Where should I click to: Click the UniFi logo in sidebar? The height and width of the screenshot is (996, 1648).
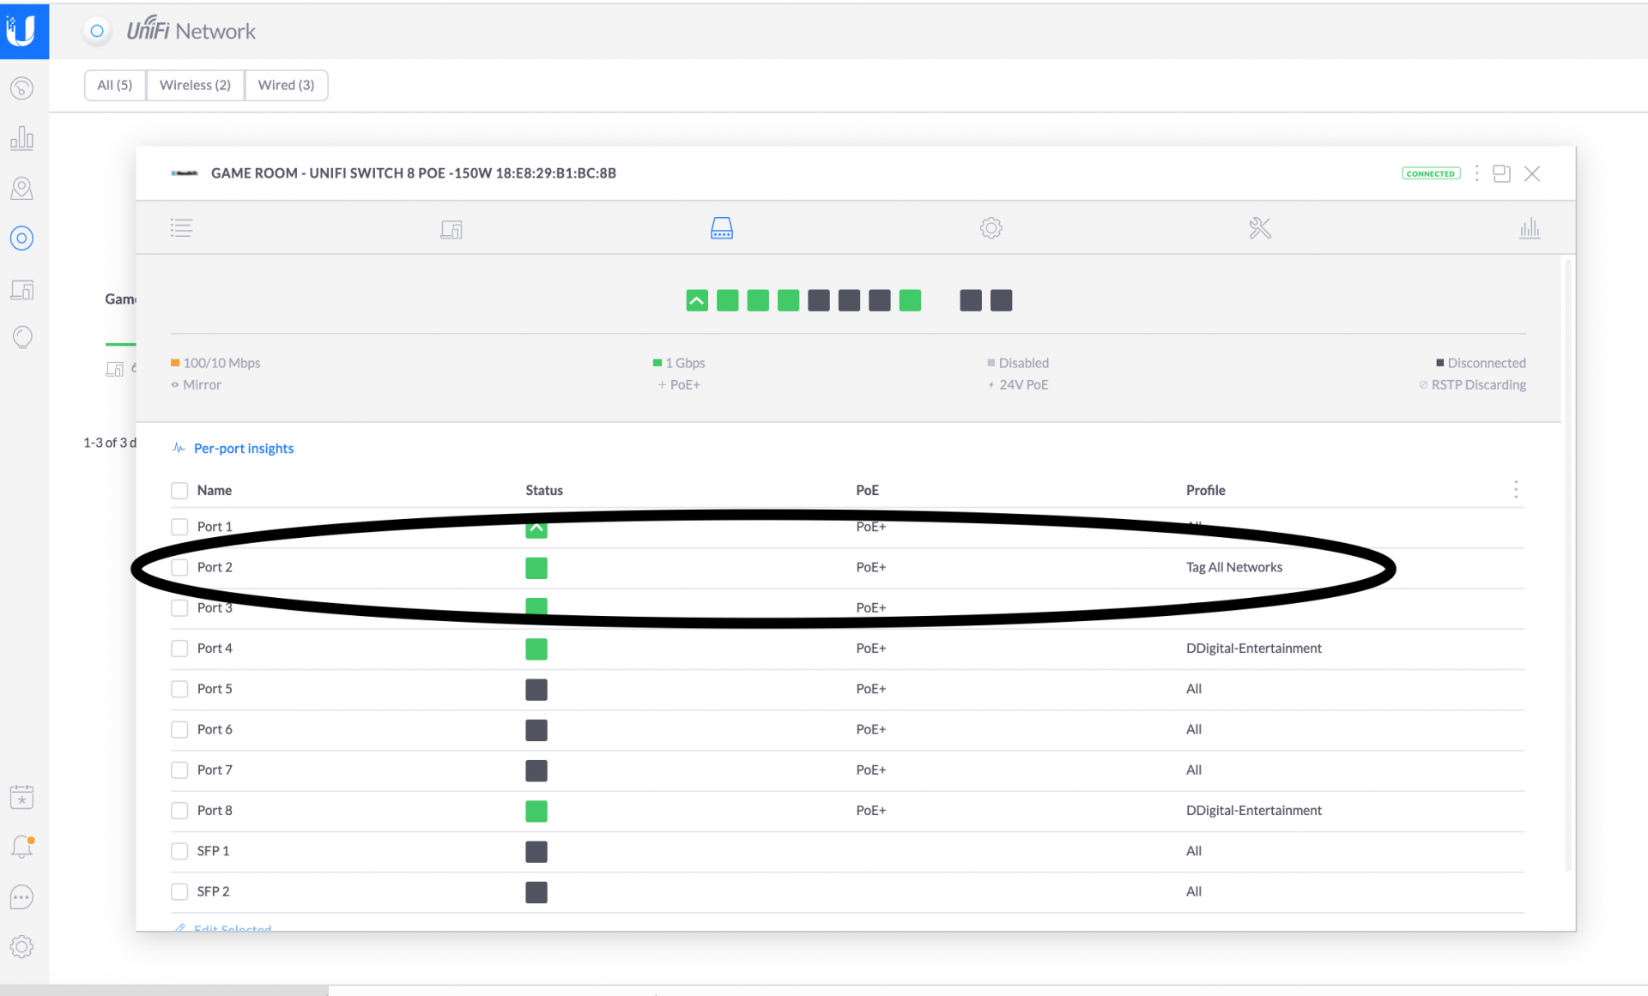tap(22, 31)
